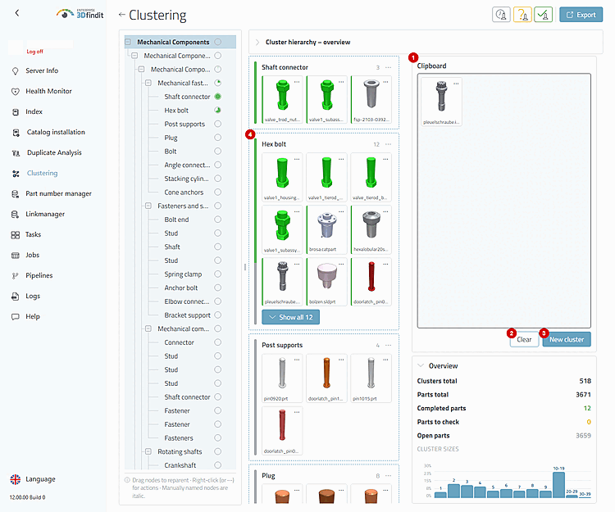Open the Pipelines sidebar icon
Viewport: 615px width, 512px height.
coord(16,276)
